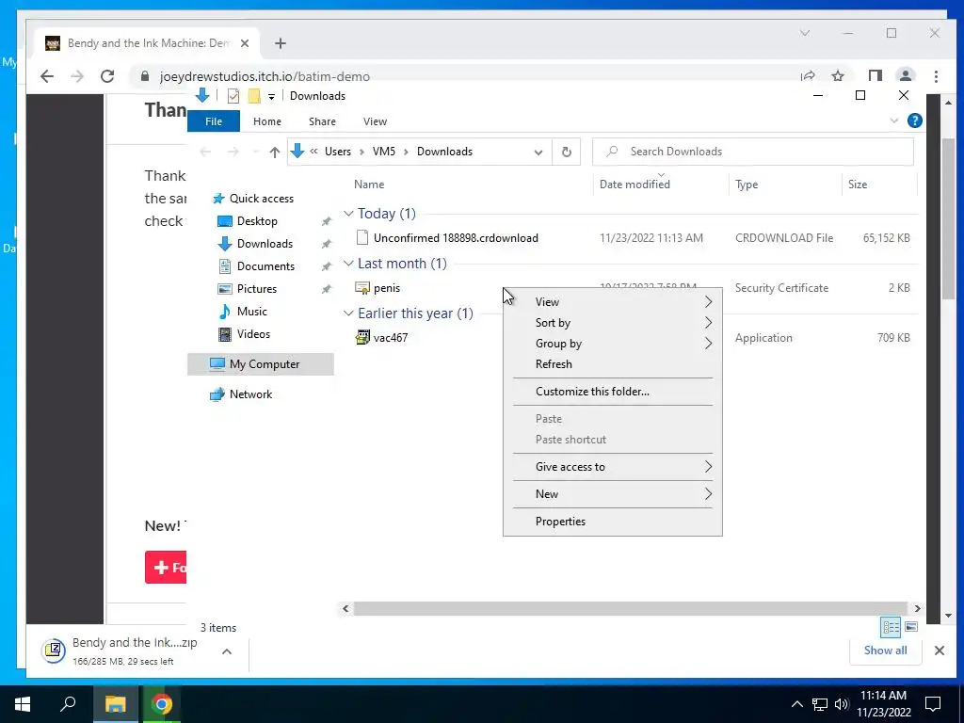Open the Windows Start menu
The height and width of the screenshot is (723, 964).
[23, 704]
